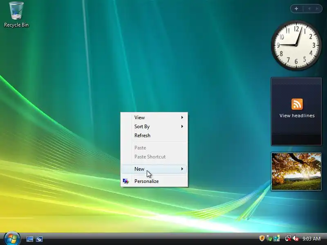This screenshot has width=327, height=245.
Task: Click the disabled Paste Shortcut entry
Action: [x=154, y=157]
